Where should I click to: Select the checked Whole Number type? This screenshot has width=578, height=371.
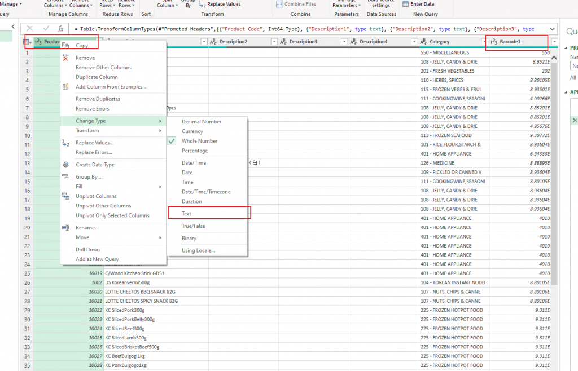pos(199,141)
